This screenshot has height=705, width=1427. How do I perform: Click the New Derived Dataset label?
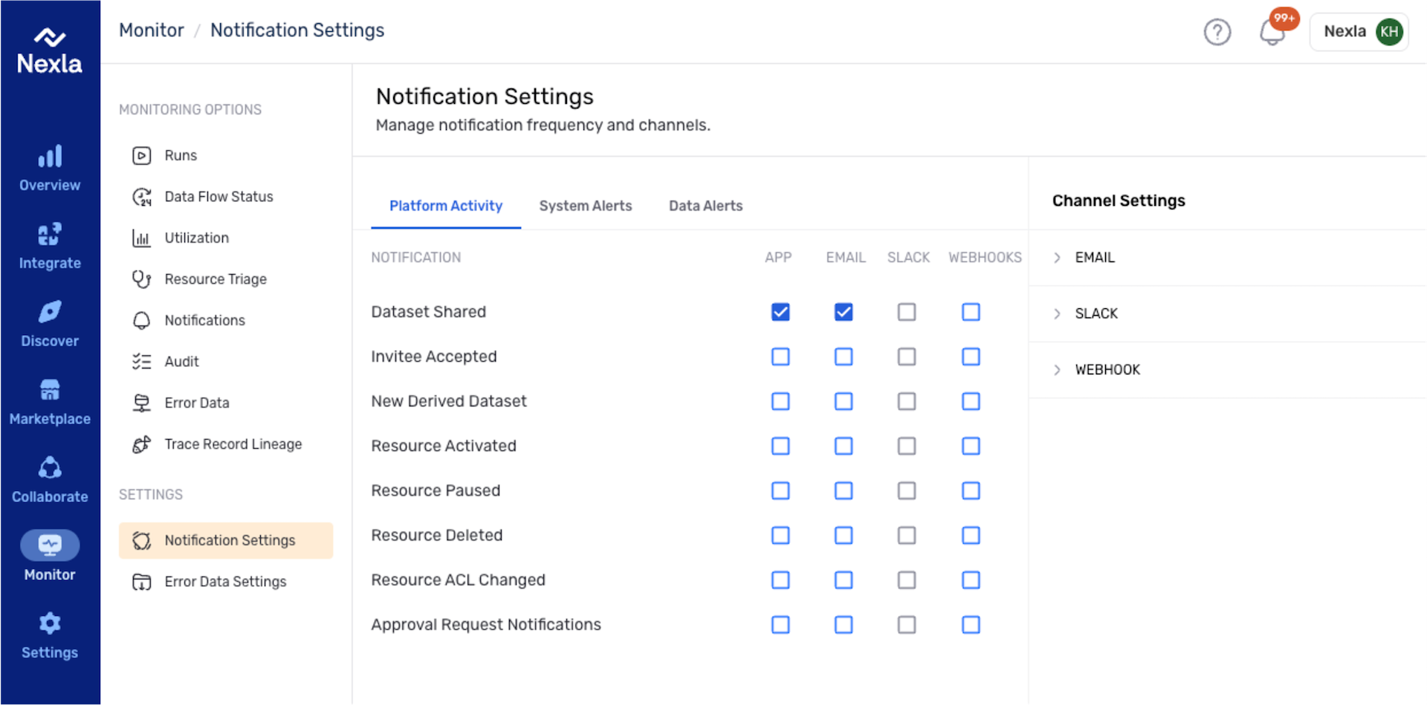pos(449,401)
